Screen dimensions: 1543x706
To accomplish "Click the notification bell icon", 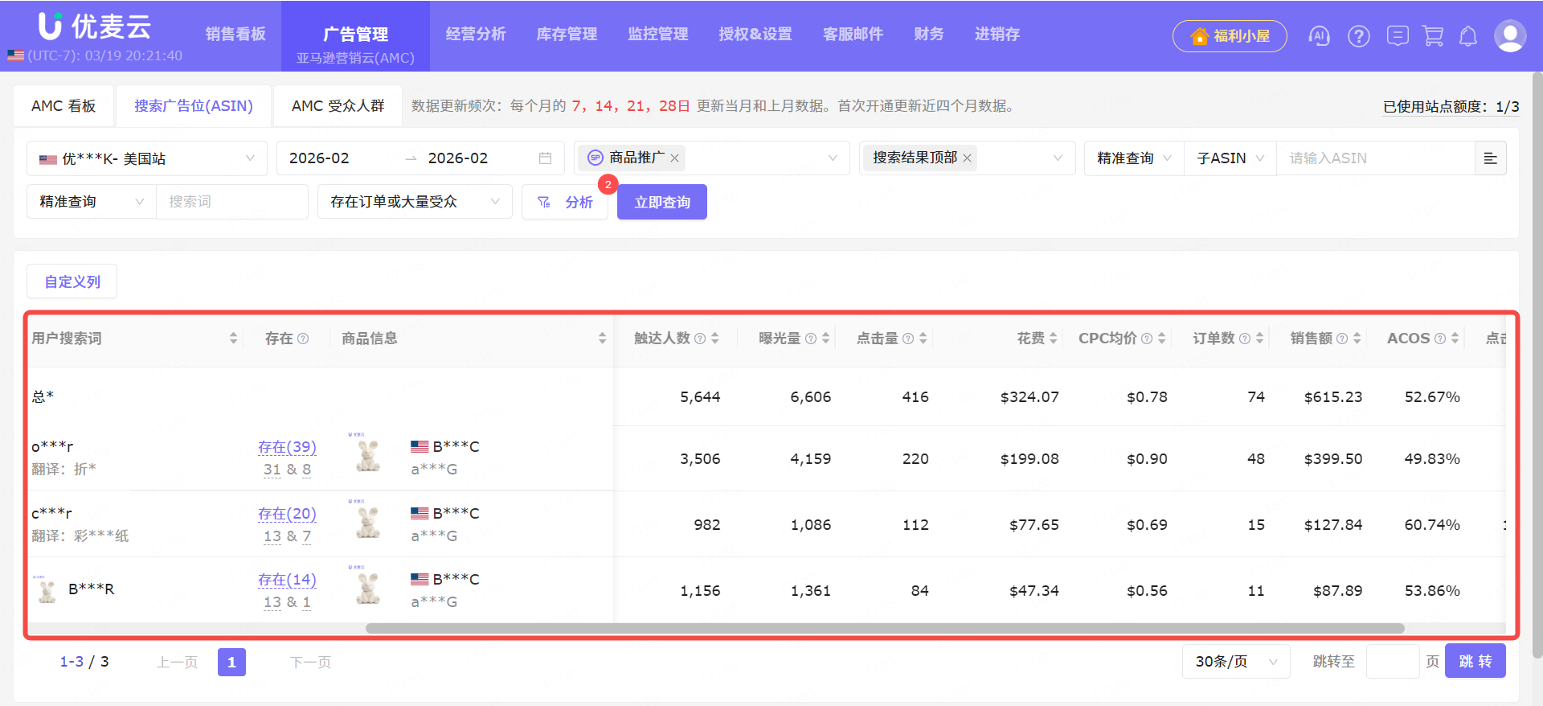I will click(1468, 36).
